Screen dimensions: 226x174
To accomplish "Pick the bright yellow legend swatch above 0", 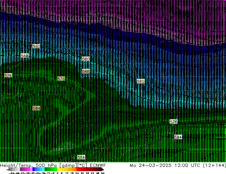I will 58,169.
